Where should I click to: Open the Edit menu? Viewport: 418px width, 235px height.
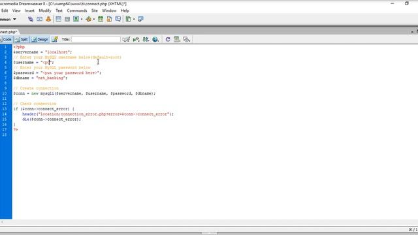coord(5,10)
